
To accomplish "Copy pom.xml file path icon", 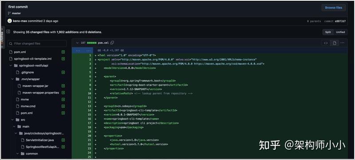I will coord(112,43).
